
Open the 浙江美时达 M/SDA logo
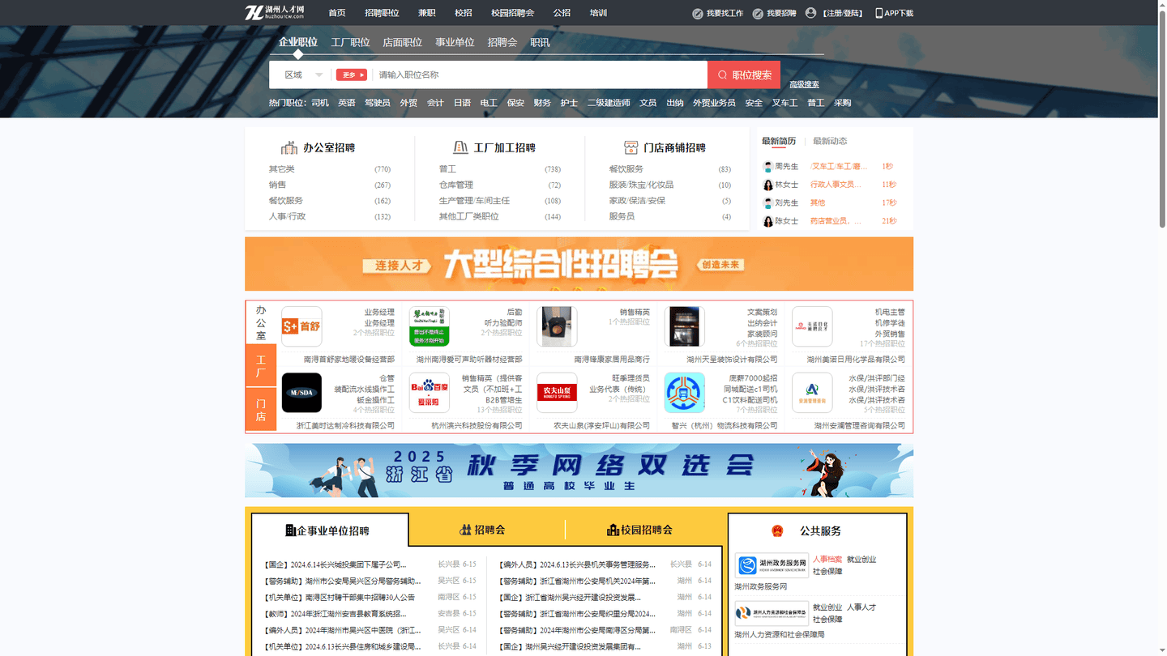[301, 393]
